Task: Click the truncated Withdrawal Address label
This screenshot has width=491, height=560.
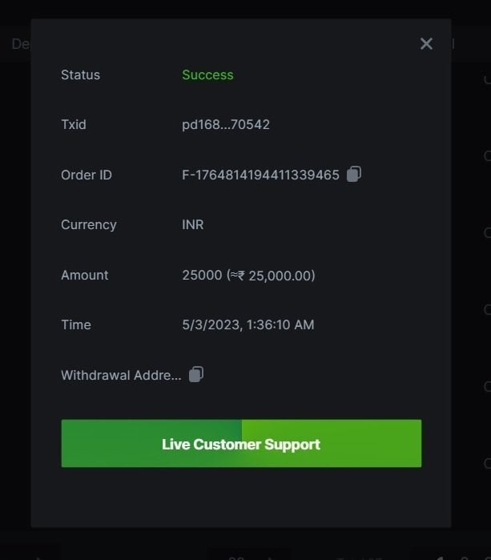Action: pos(121,375)
